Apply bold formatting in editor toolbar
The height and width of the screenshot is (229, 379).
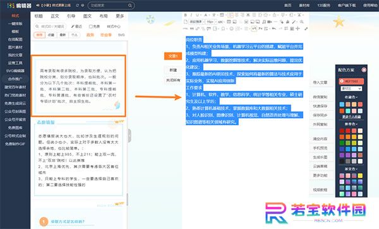pyautogui.click(x=185, y=15)
